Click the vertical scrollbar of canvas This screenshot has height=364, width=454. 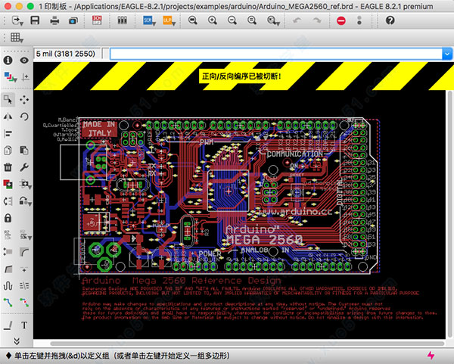pyautogui.click(x=449, y=214)
